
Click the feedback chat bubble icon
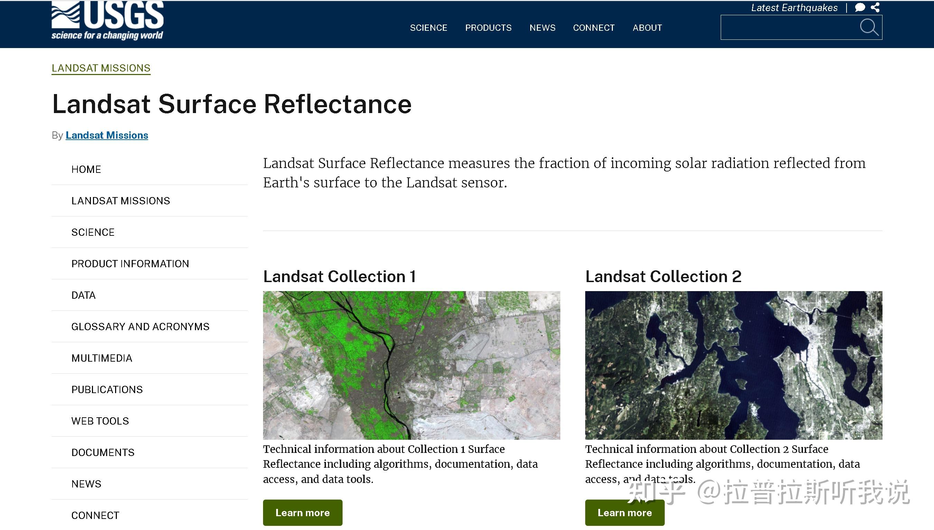pos(859,7)
